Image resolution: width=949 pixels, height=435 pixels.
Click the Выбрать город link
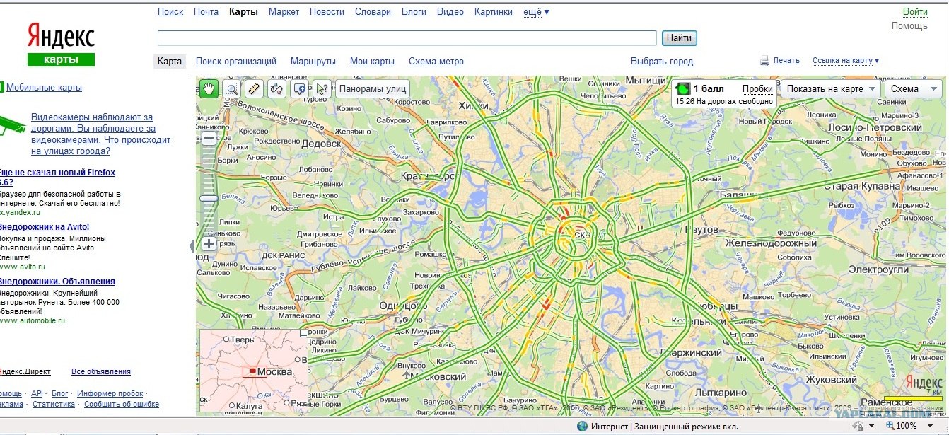tap(662, 62)
